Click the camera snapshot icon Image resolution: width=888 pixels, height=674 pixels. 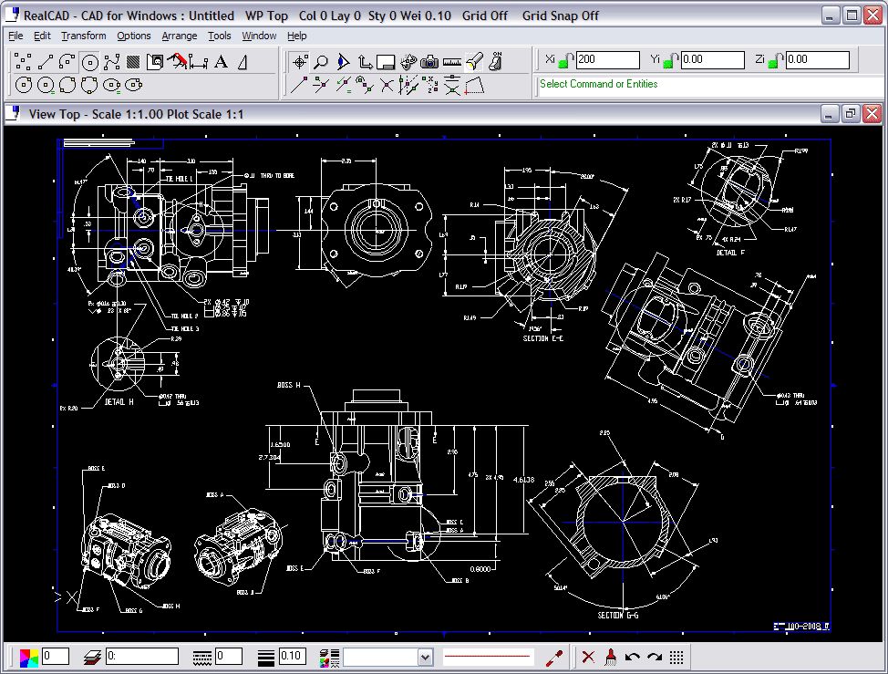point(429,62)
